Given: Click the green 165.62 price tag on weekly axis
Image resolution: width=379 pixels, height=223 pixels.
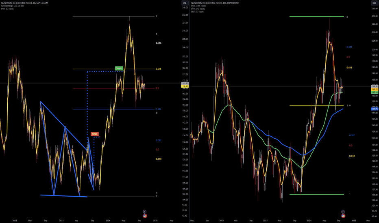Looking at the screenshot, I should (x=375, y=92).
